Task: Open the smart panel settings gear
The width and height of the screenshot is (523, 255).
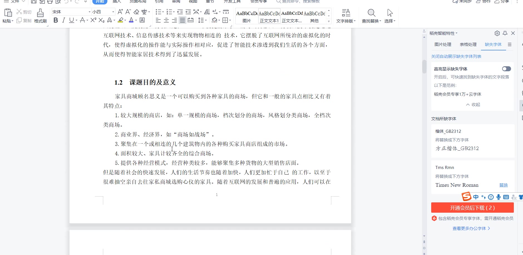Action: (497, 33)
